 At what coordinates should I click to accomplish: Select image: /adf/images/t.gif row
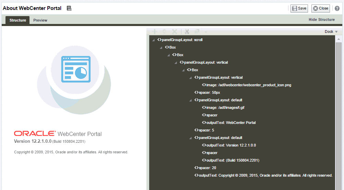click(x=223, y=107)
